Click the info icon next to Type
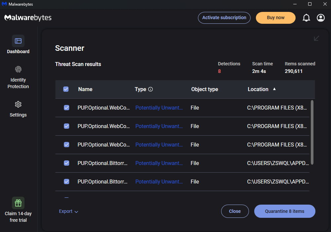Viewport: 331px width, 232px height. point(151,89)
